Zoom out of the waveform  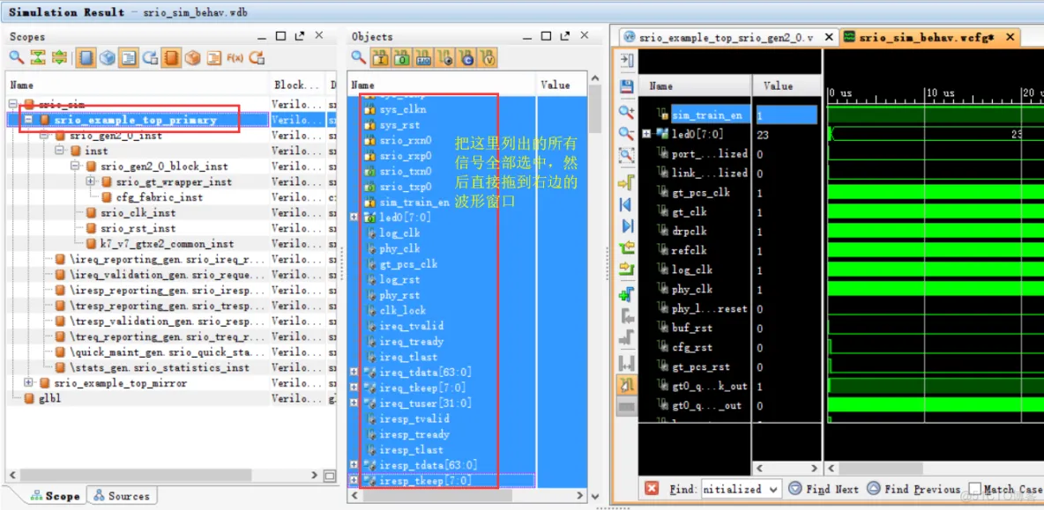point(627,133)
